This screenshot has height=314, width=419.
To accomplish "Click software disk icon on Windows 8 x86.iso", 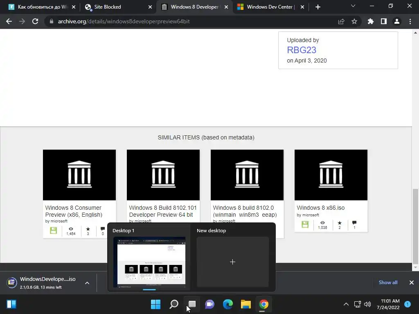I will (305, 224).
